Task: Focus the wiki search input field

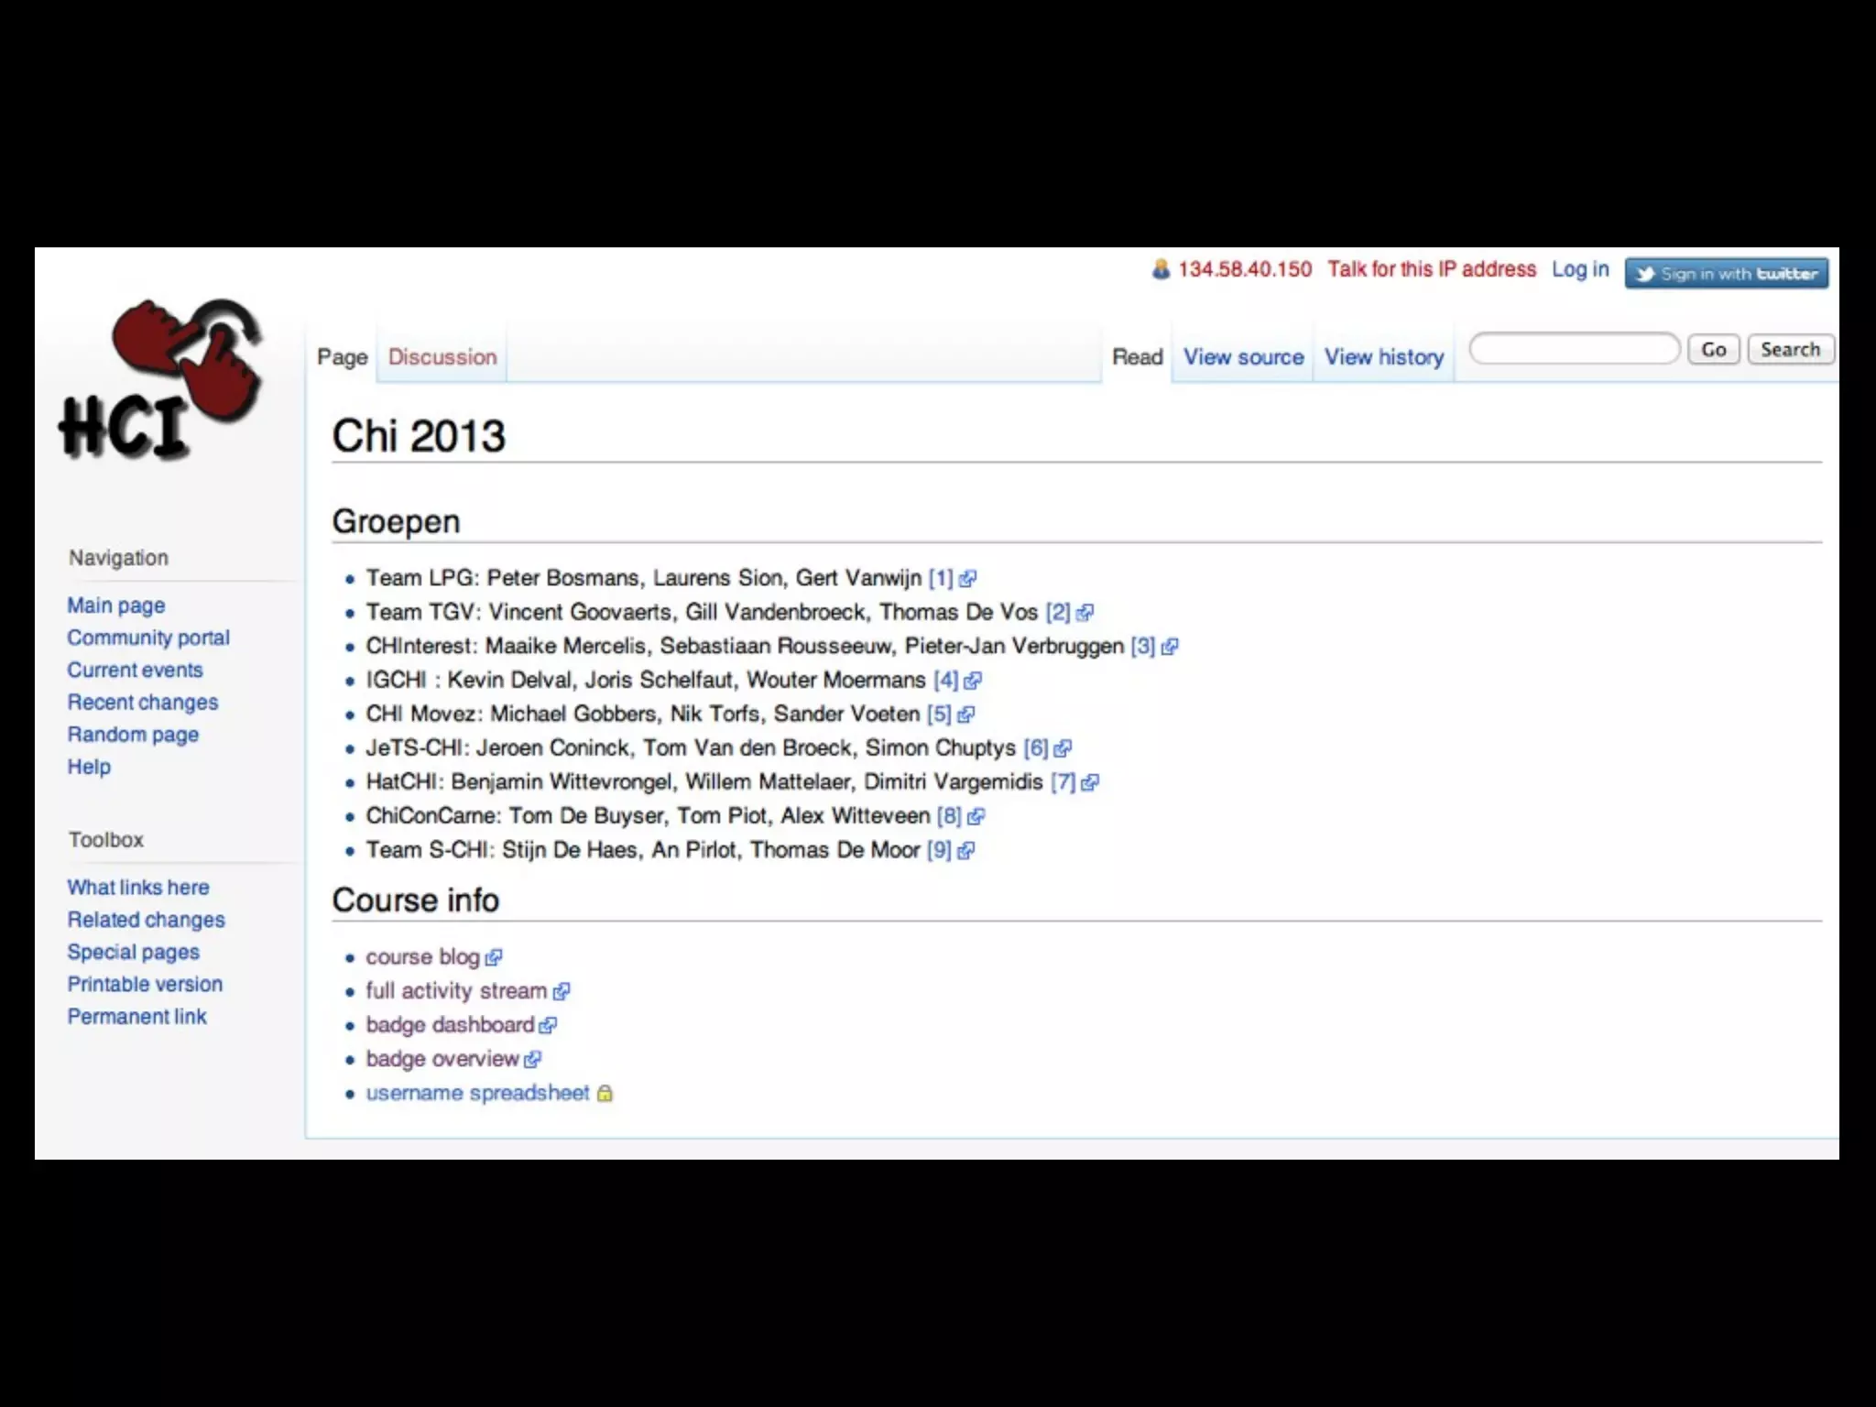Action: (1574, 349)
